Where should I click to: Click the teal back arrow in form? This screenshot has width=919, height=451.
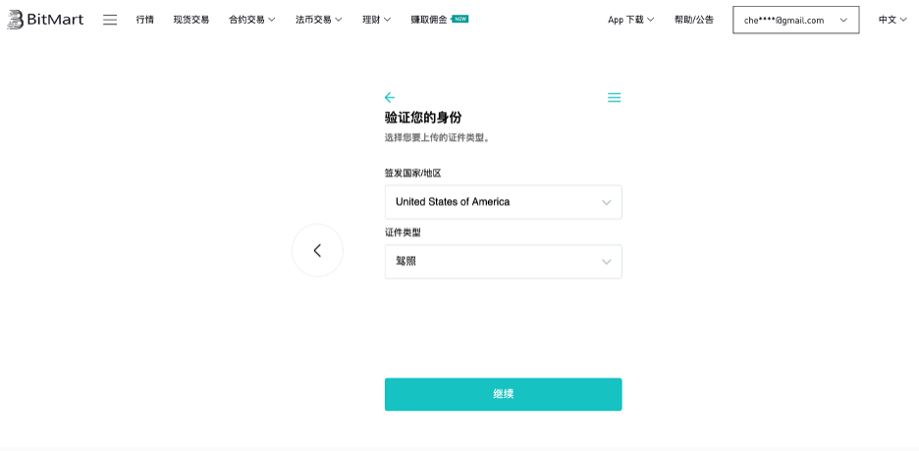pyautogui.click(x=390, y=97)
